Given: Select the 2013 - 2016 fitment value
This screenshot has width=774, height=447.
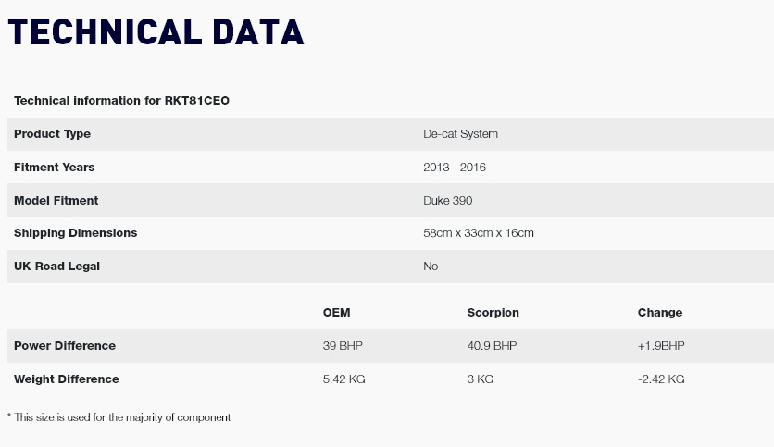Looking at the screenshot, I should pyautogui.click(x=455, y=168).
